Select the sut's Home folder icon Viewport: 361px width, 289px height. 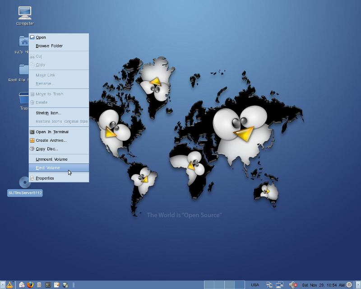point(24,42)
